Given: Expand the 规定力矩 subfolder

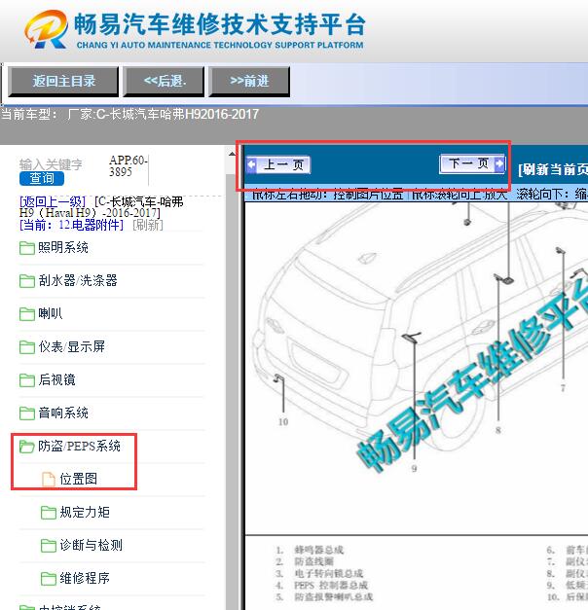Looking at the screenshot, I should pyautogui.click(x=85, y=513).
